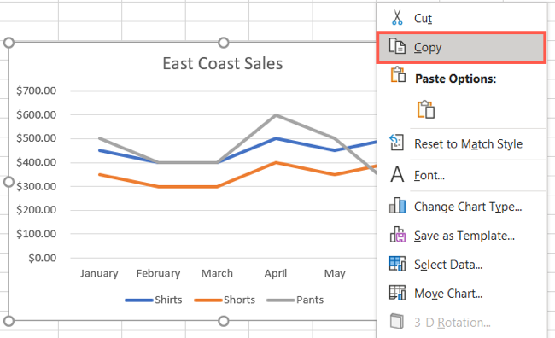Click the $500.00 axis label
555x338 pixels.
(x=36, y=138)
